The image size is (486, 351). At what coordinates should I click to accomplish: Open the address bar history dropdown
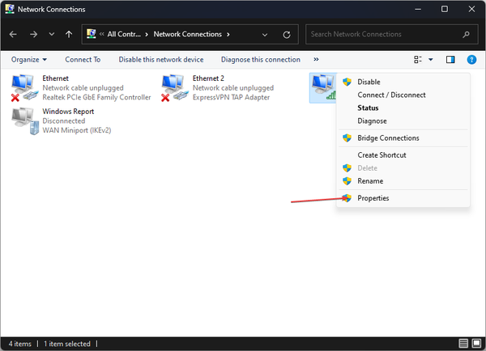tap(265, 35)
